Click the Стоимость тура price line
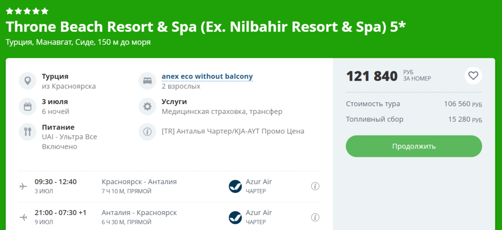Image resolution: width=502 pixels, height=230 pixels. click(x=413, y=104)
